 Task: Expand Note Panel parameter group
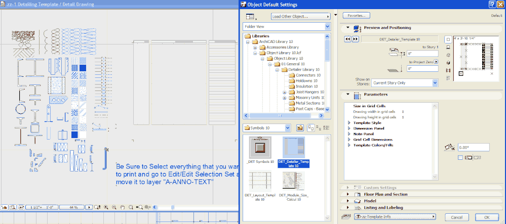tap(349, 134)
